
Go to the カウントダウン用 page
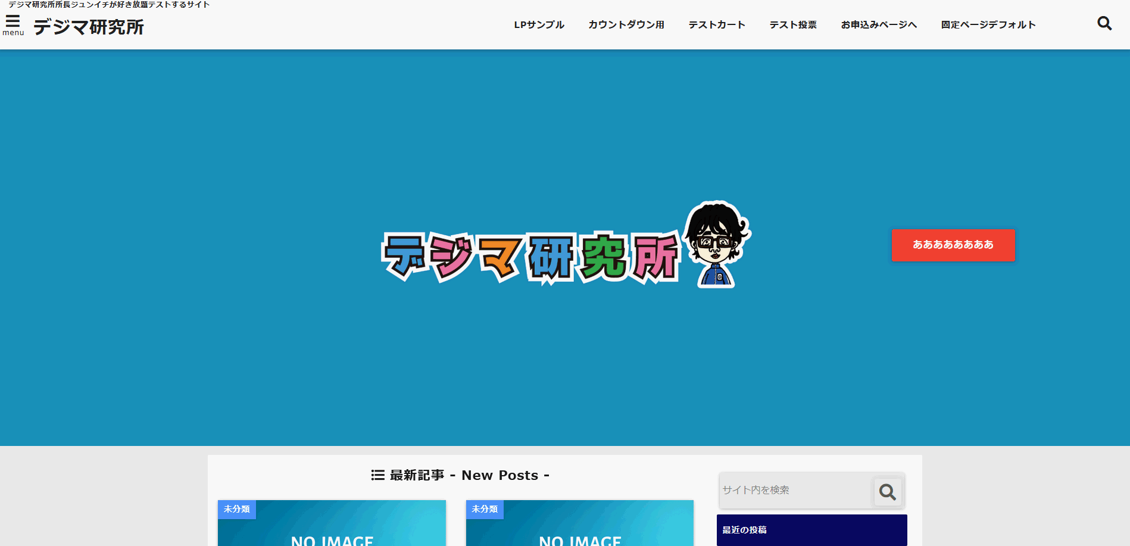tap(626, 25)
